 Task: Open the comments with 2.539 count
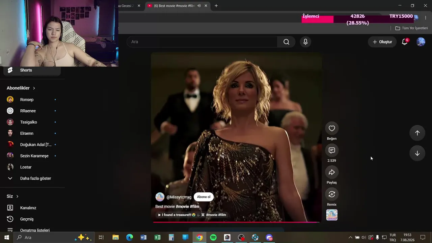(x=332, y=150)
